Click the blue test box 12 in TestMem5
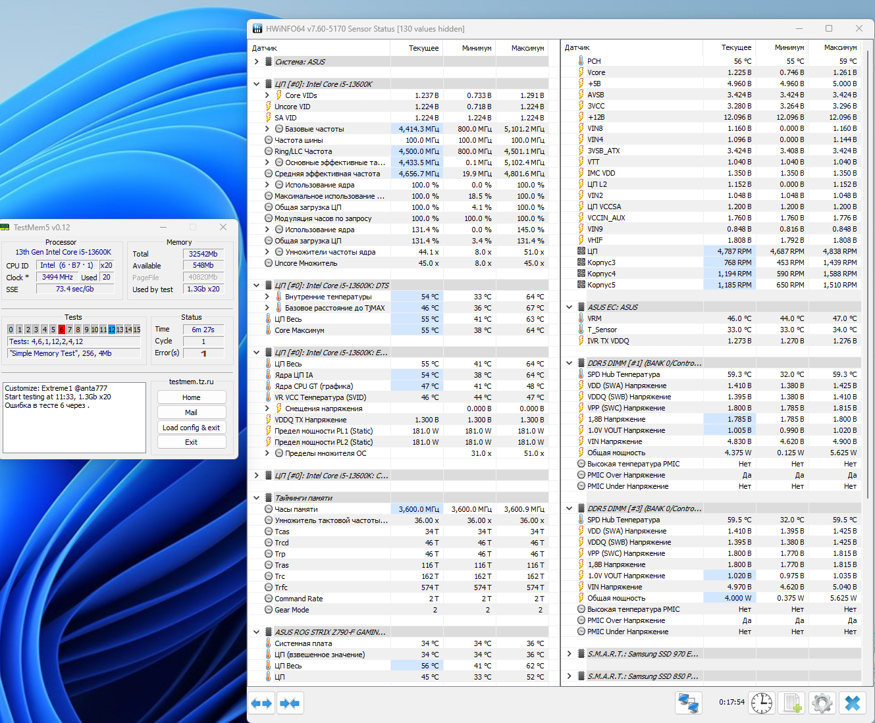The width and height of the screenshot is (875, 723). (x=112, y=330)
